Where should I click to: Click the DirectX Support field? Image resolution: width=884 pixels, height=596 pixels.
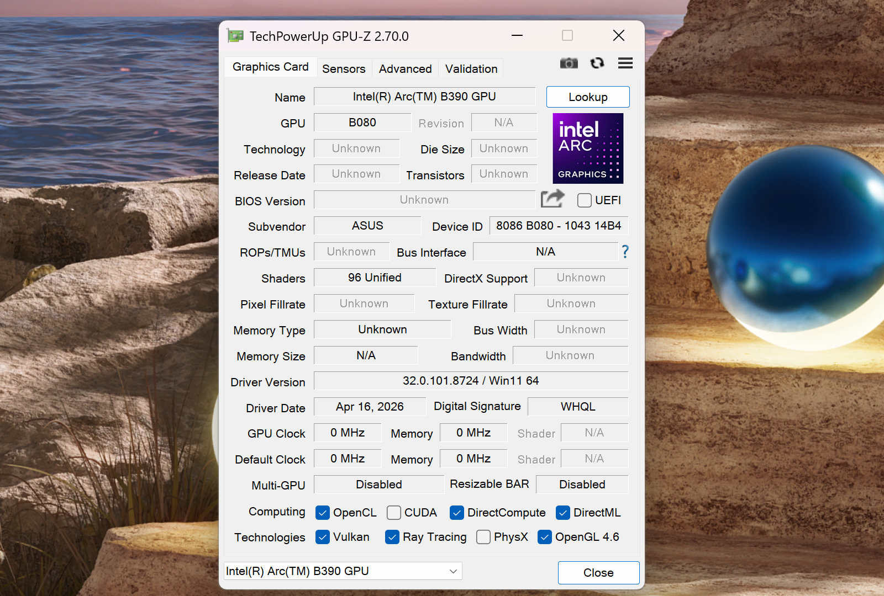point(581,278)
